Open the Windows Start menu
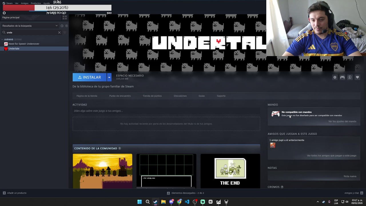Screen dimensions: 366x206 click(x=140, y=202)
